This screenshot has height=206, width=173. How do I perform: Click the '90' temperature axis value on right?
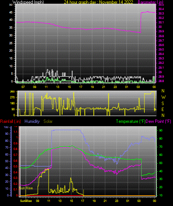(x=161, y=130)
